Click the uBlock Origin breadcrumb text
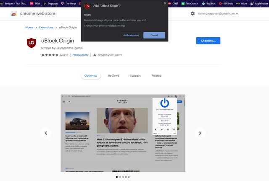Image resolution: width=269 pixels, height=181 pixels. pyautogui.click(x=68, y=27)
